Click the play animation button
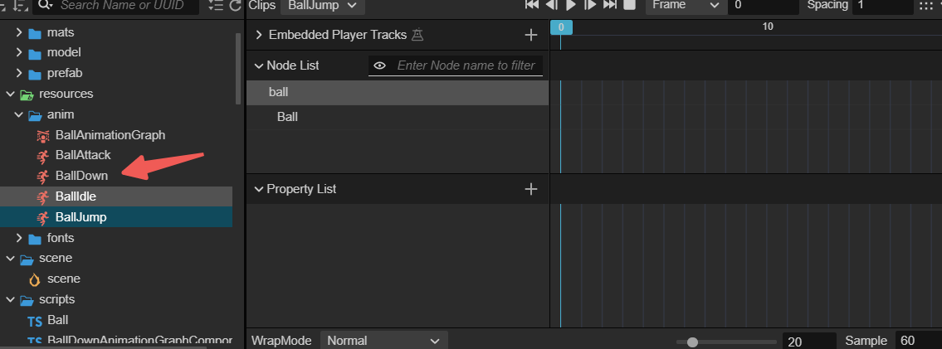The height and width of the screenshot is (349, 942). [x=571, y=5]
